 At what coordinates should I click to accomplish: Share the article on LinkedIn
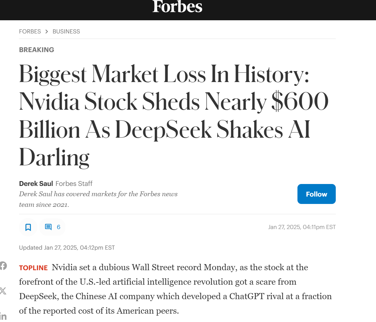pos(3,316)
